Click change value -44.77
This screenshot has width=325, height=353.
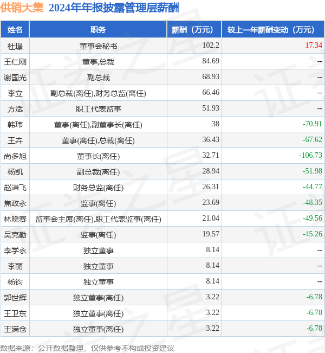click(313, 187)
